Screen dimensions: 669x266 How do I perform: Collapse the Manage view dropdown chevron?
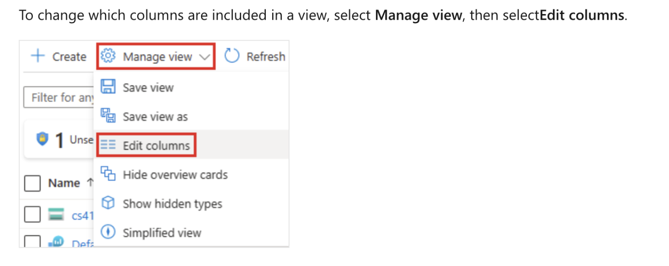pos(204,57)
